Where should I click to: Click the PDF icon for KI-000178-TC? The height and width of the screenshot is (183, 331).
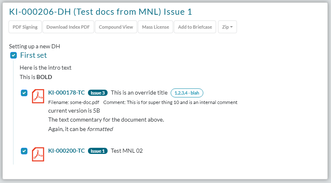[x=38, y=96]
